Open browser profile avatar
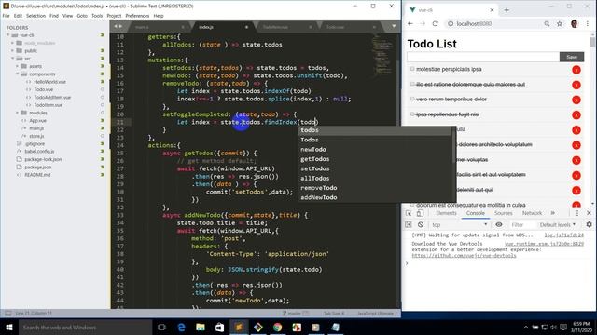The image size is (597, 335). (575, 23)
